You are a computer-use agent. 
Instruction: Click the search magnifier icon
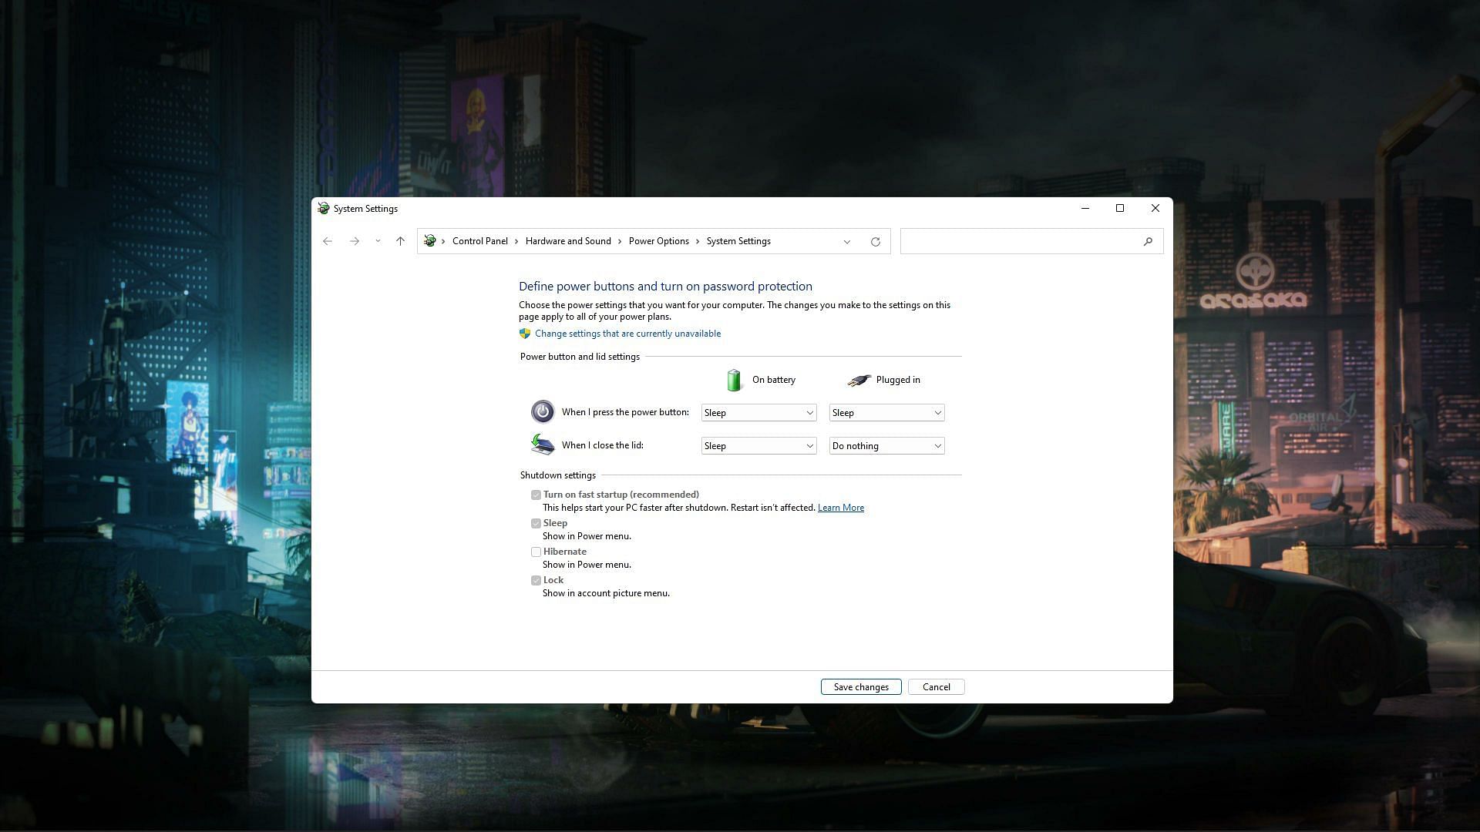[x=1148, y=241]
